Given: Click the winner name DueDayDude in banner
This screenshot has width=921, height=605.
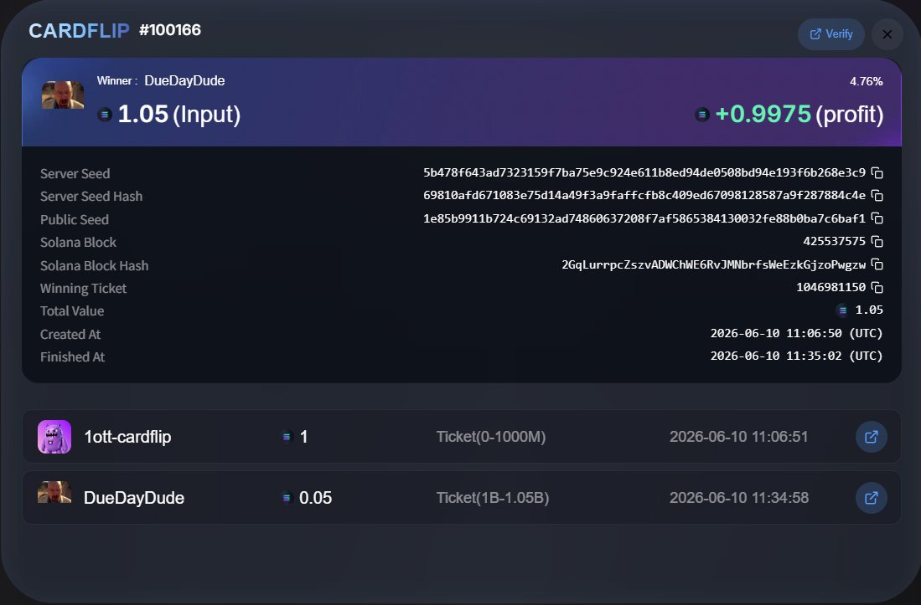Looking at the screenshot, I should 184,81.
